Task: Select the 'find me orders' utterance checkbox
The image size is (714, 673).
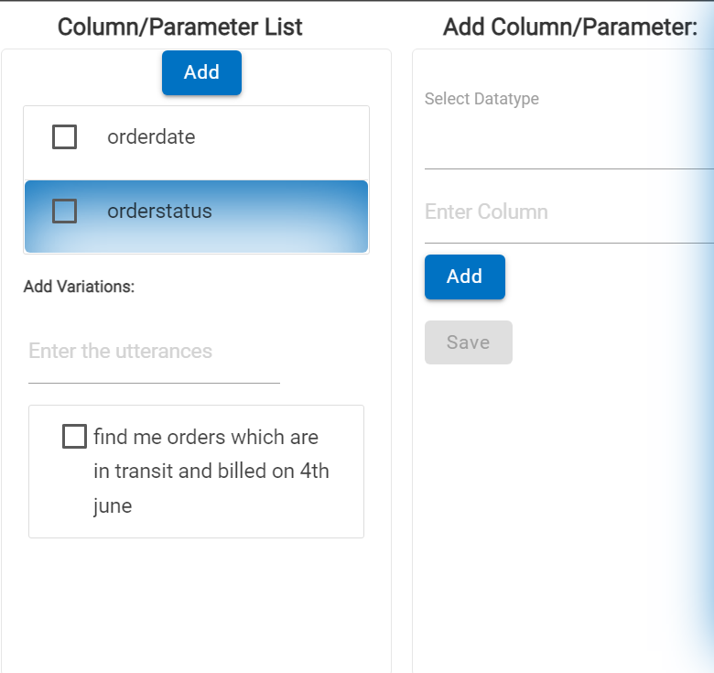Action: (x=74, y=437)
